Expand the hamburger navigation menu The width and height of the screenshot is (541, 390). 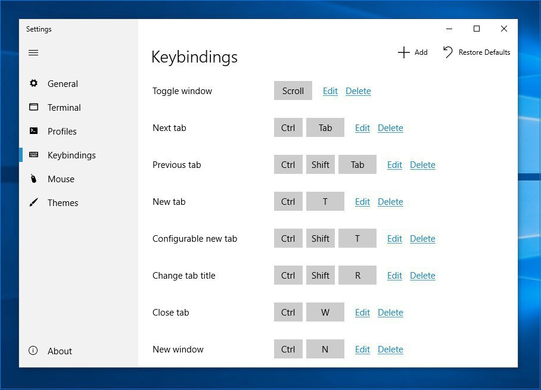pyautogui.click(x=33, y=53)
